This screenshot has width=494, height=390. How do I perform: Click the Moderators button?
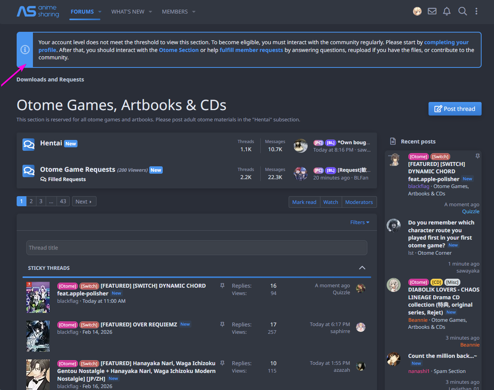(359, 202)
